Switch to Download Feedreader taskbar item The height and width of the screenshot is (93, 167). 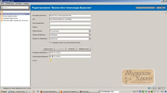coord(49,91)
